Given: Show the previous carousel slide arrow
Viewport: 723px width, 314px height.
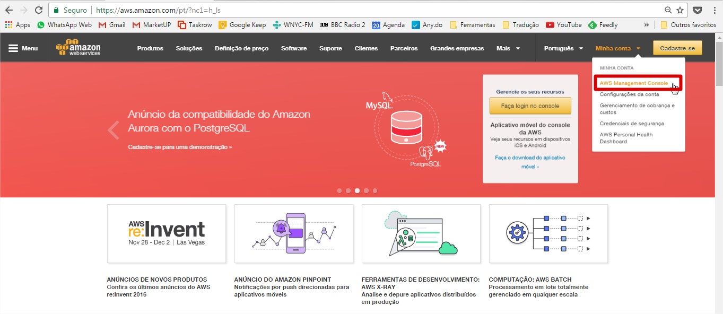Looking at the screenshot, I should point(113,130).
